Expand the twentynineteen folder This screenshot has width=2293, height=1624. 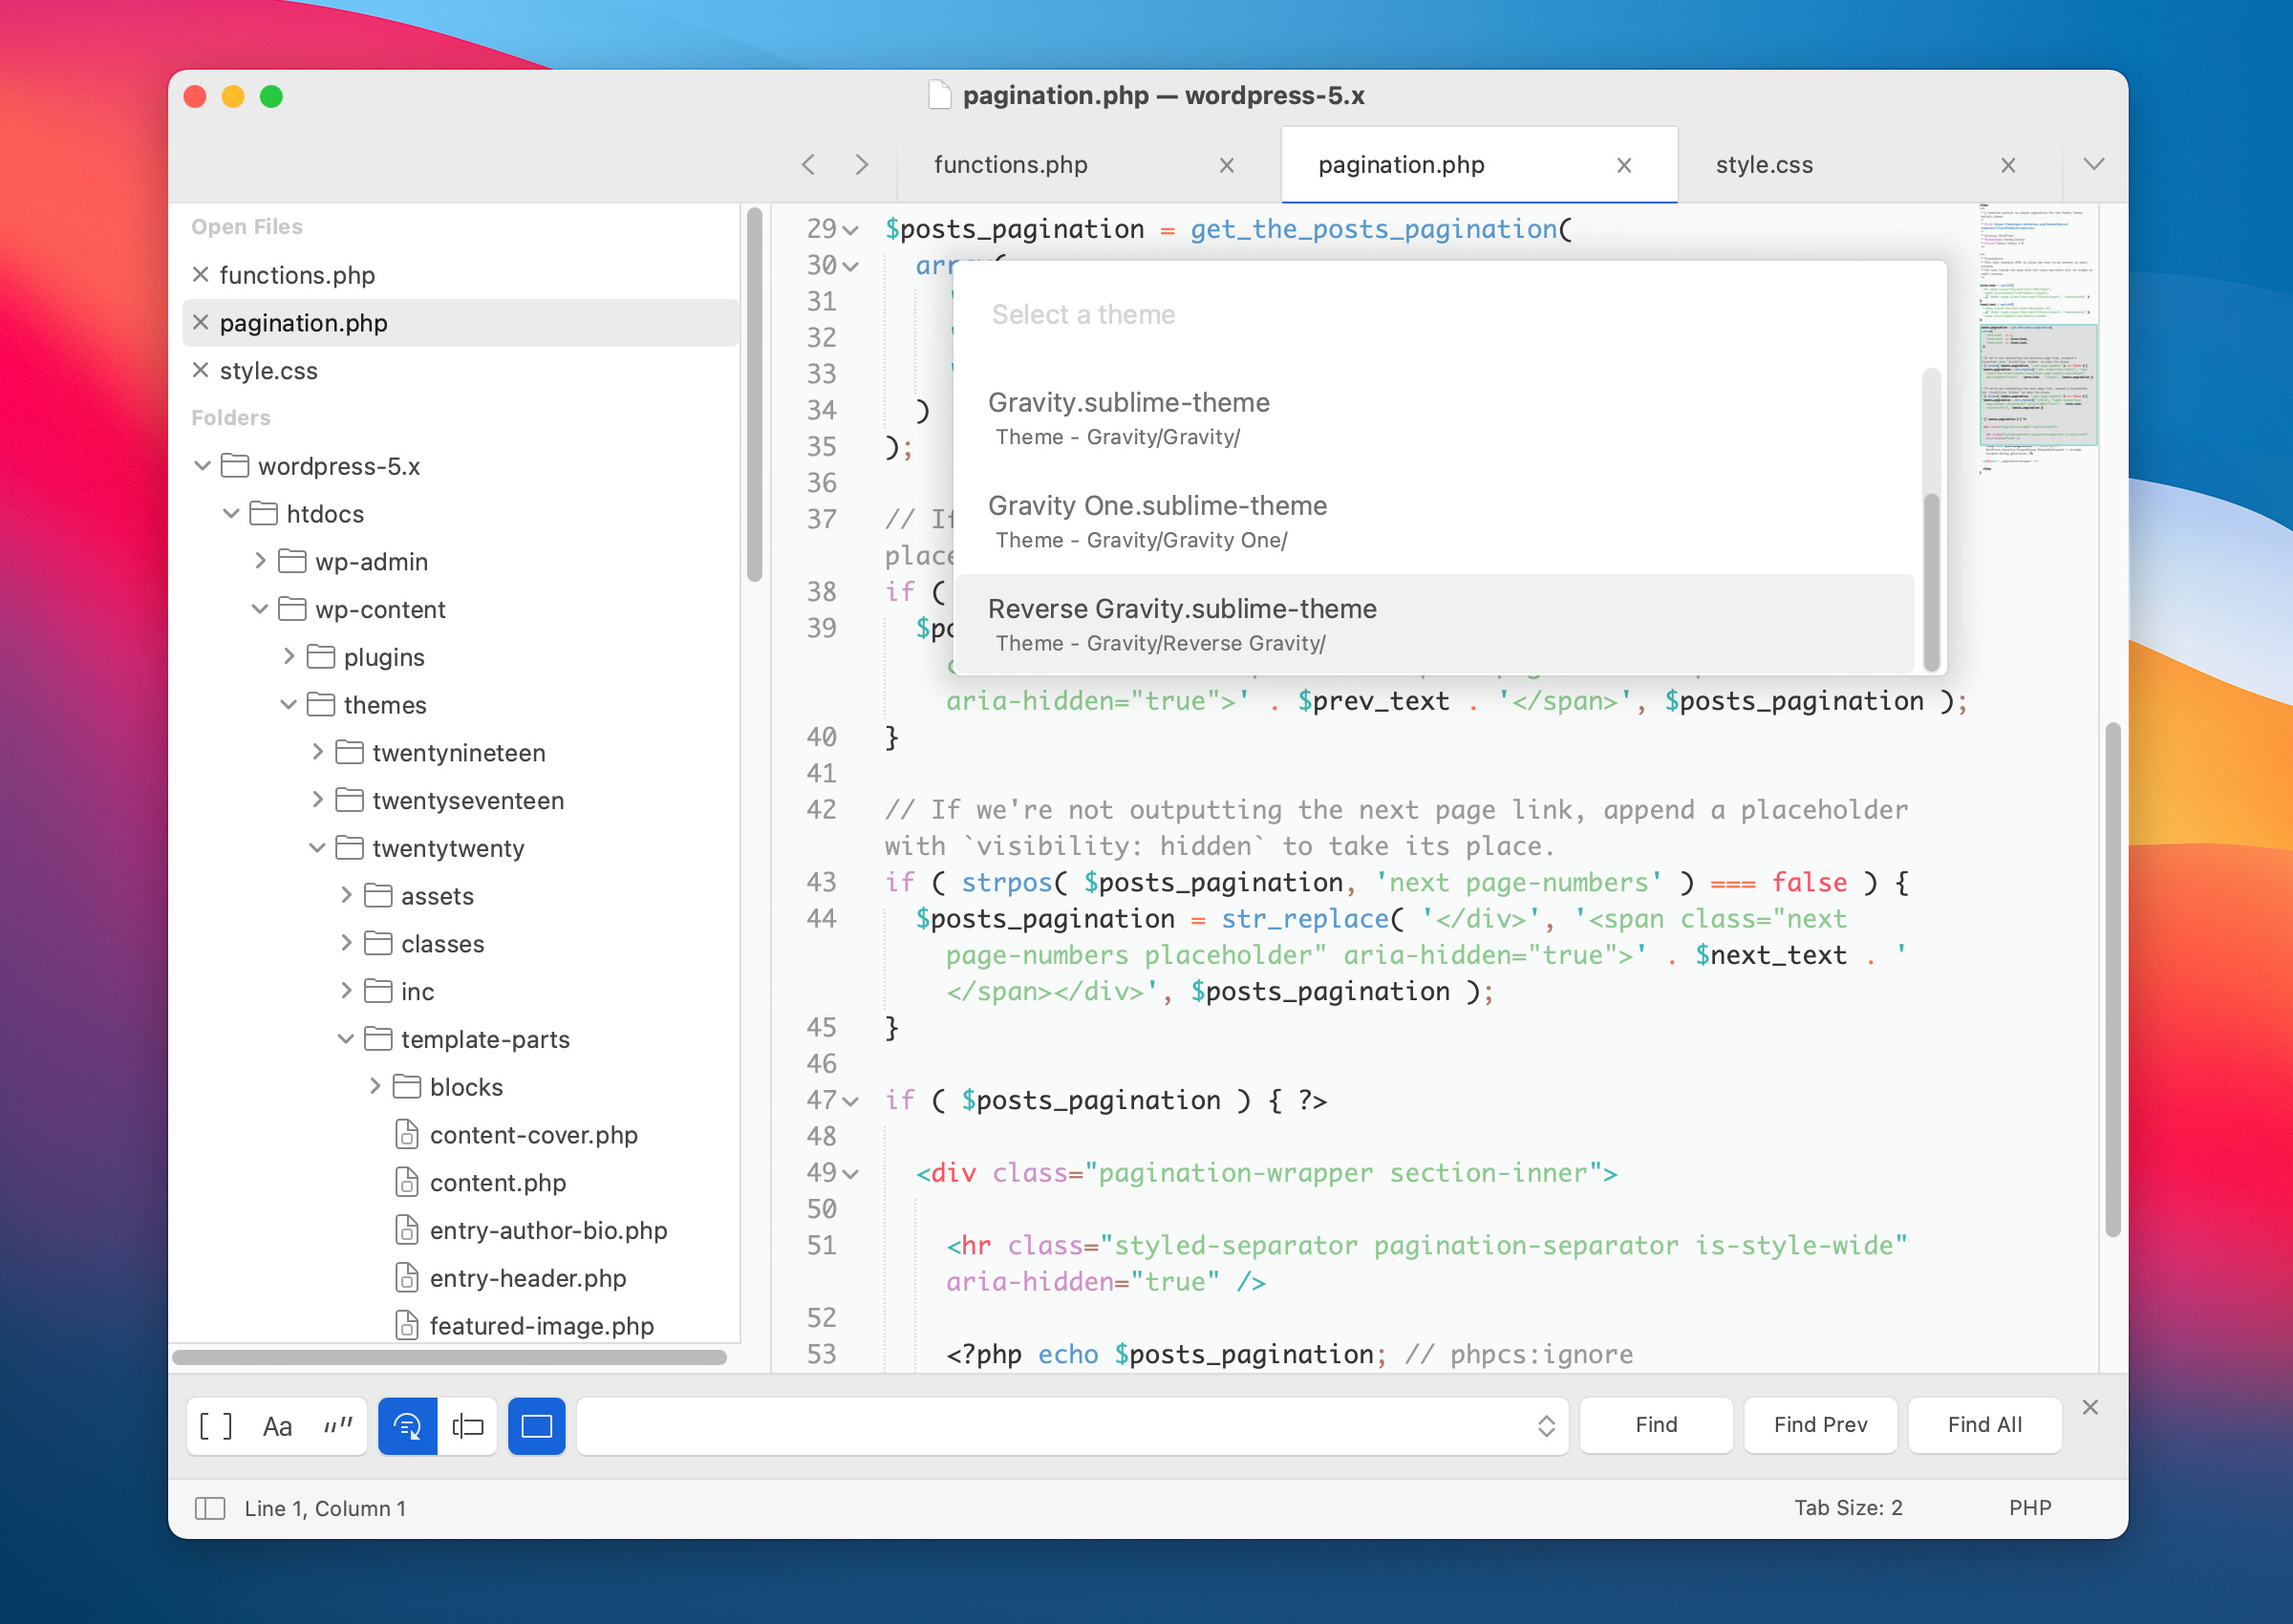(x=317, y=752)
